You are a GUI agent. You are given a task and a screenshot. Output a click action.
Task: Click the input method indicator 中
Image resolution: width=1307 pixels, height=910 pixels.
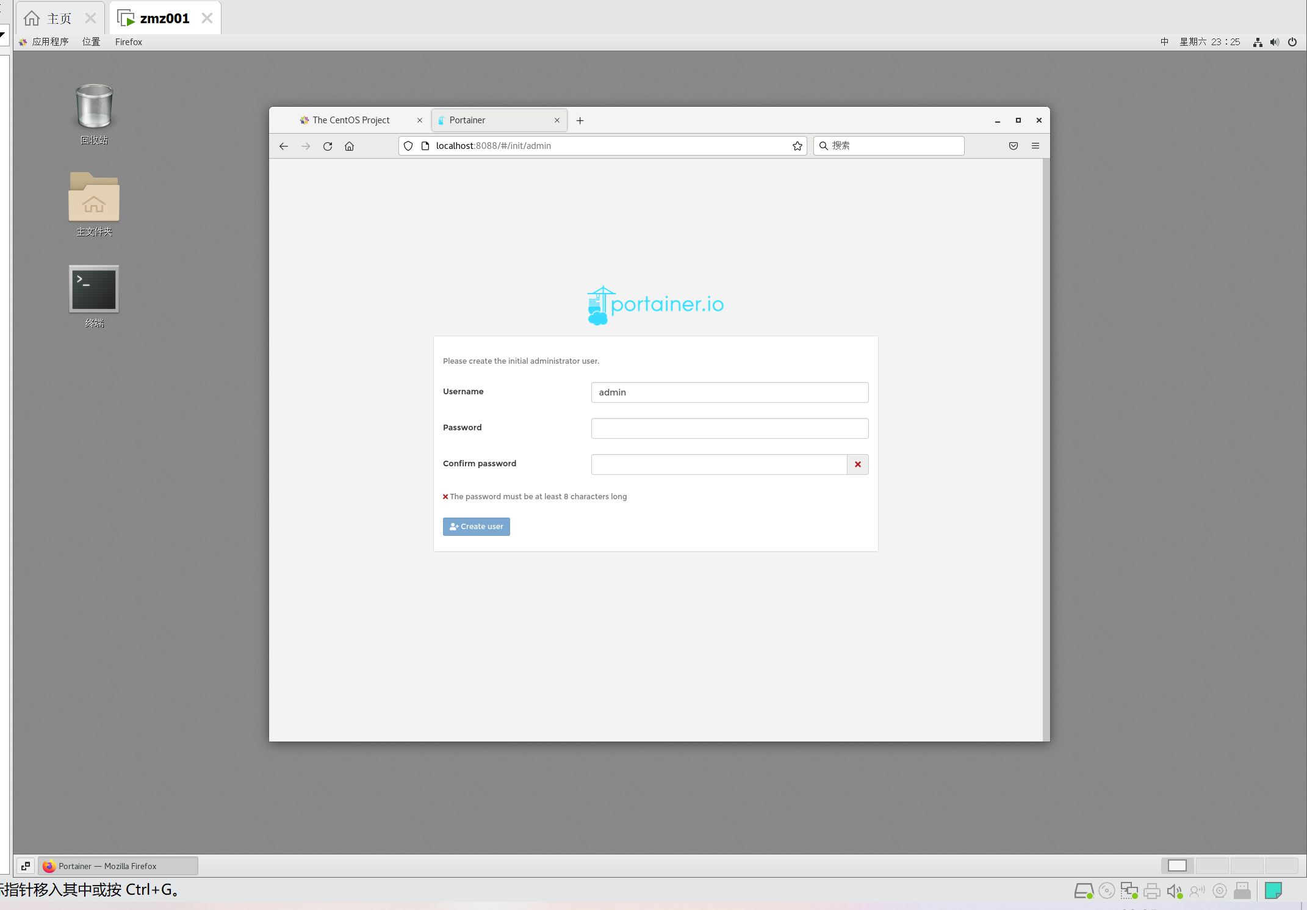(1164, 42)
